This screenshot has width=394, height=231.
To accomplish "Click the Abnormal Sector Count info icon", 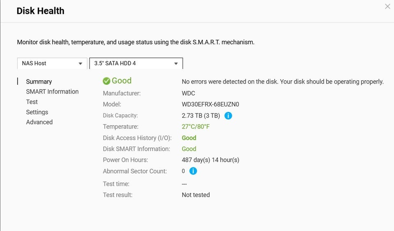I will 193,171.
